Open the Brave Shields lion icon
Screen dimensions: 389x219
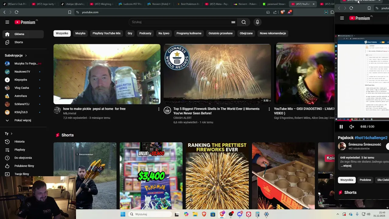282,12
